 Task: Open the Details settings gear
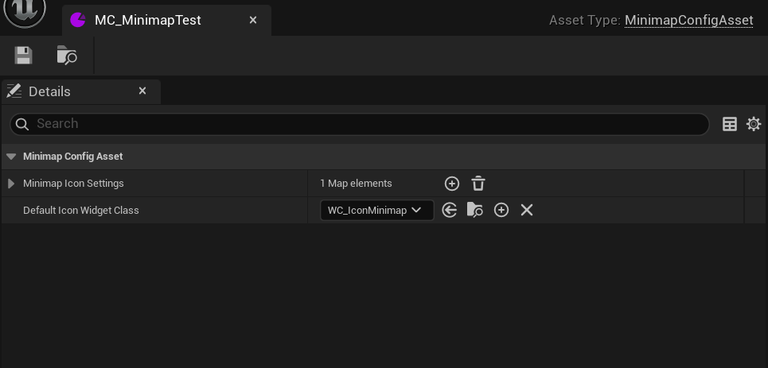click(753, 124)
